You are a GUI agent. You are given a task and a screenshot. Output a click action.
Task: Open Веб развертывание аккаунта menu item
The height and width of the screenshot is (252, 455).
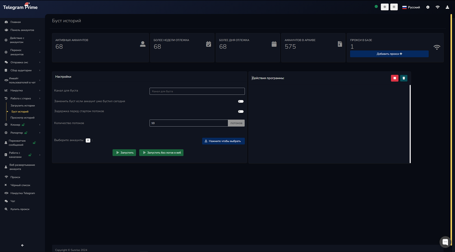pyautogui.click(x=22, y=167)
